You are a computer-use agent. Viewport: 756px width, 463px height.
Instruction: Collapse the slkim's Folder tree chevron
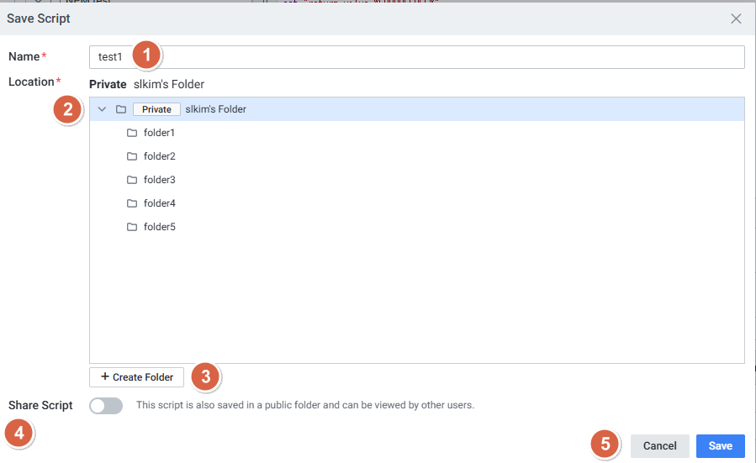pos(102,109)
